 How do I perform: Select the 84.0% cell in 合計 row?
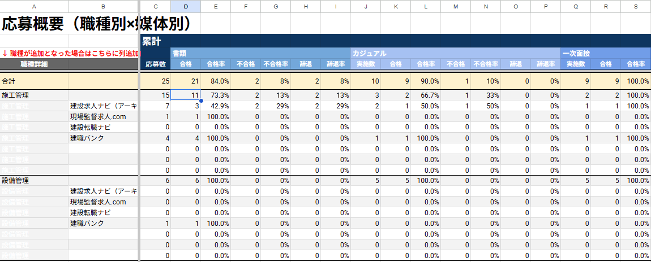pyautogui.click(x=216, y=81)
